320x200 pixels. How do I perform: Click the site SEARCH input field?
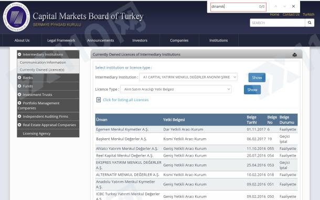[x=278, y=23]
